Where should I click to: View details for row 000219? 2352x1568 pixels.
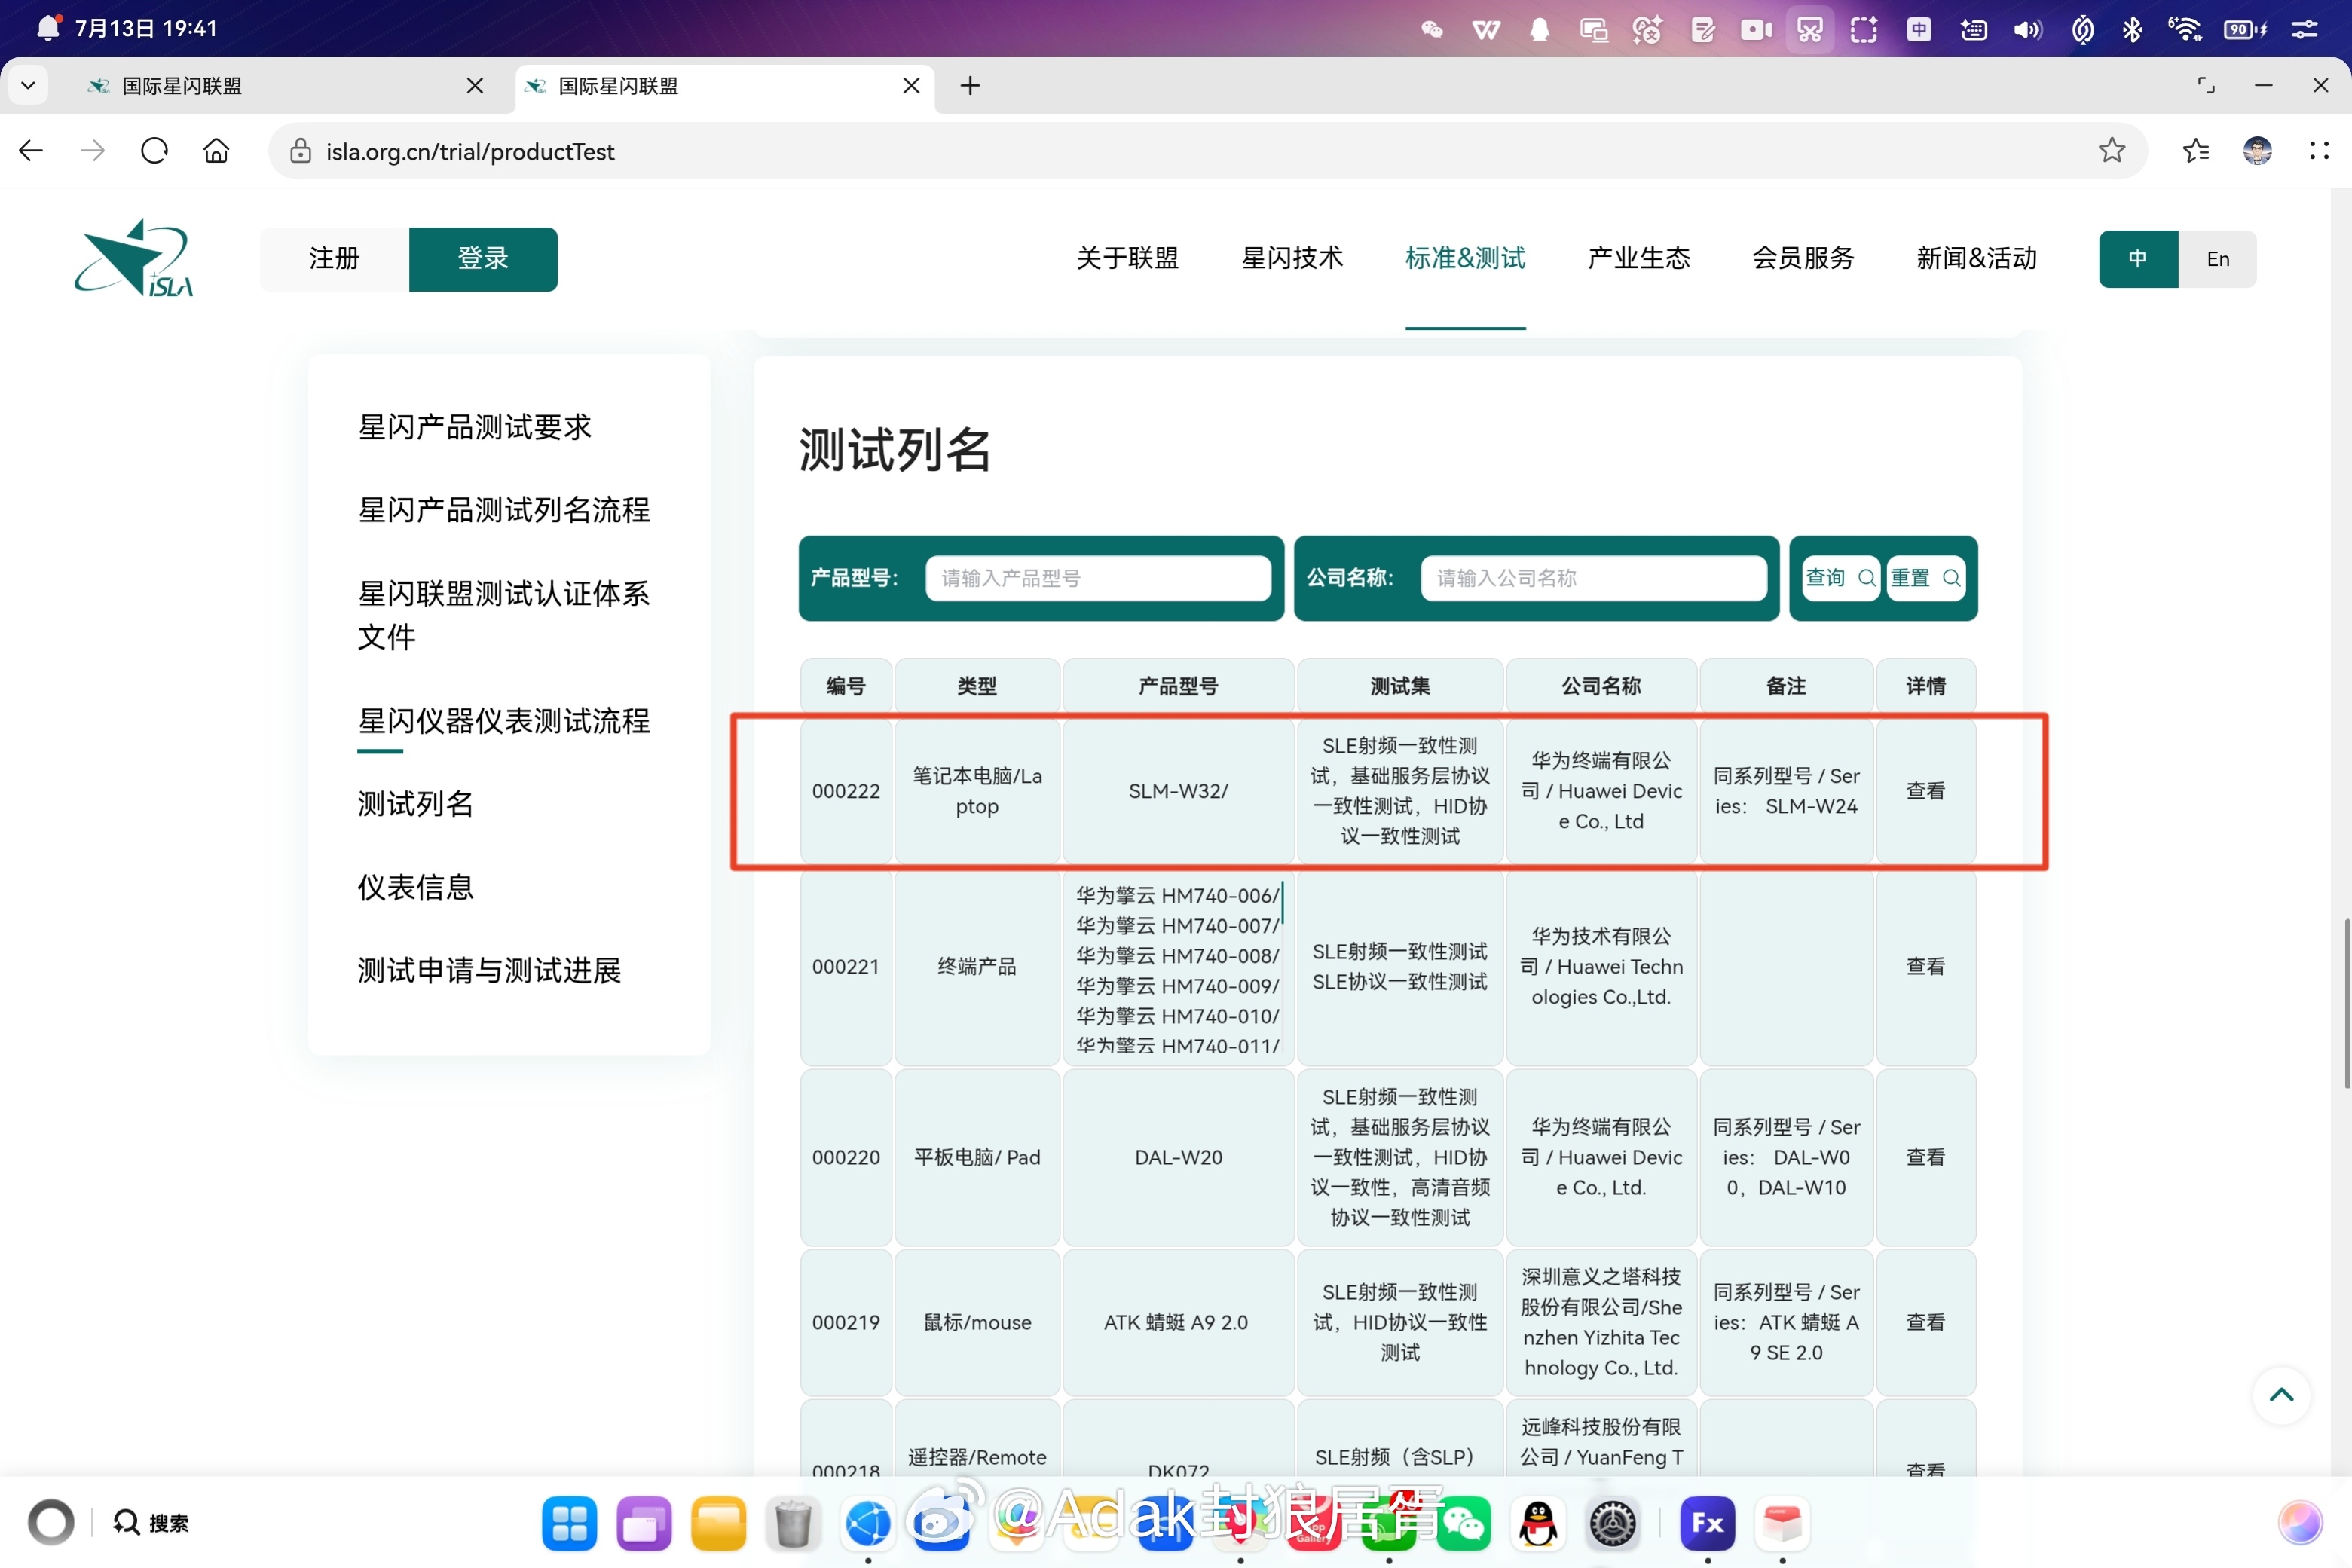[1925, 1322]
